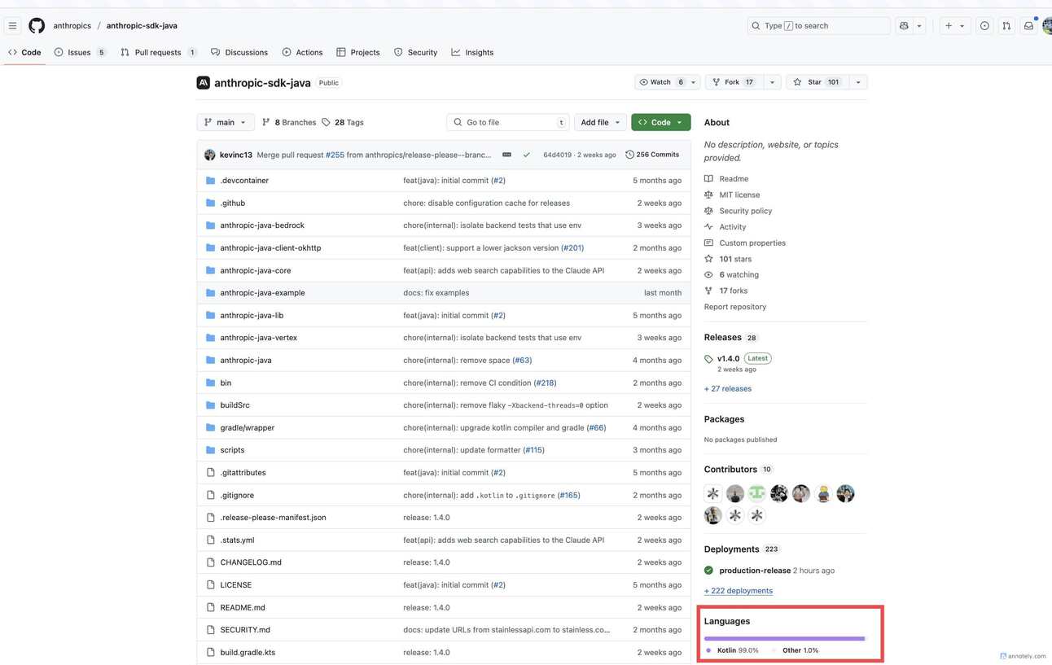Open the notifications inbox icon
The height and width of the screenshot is (665, 1052).
point(1028,26)
